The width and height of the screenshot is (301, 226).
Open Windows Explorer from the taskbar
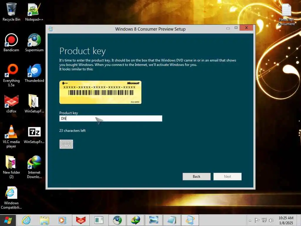[x=44, y=220]
